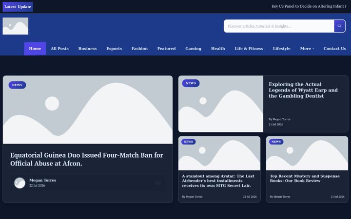
Task: Open the More dropdown menu
Action: click(x=307, y=49)
